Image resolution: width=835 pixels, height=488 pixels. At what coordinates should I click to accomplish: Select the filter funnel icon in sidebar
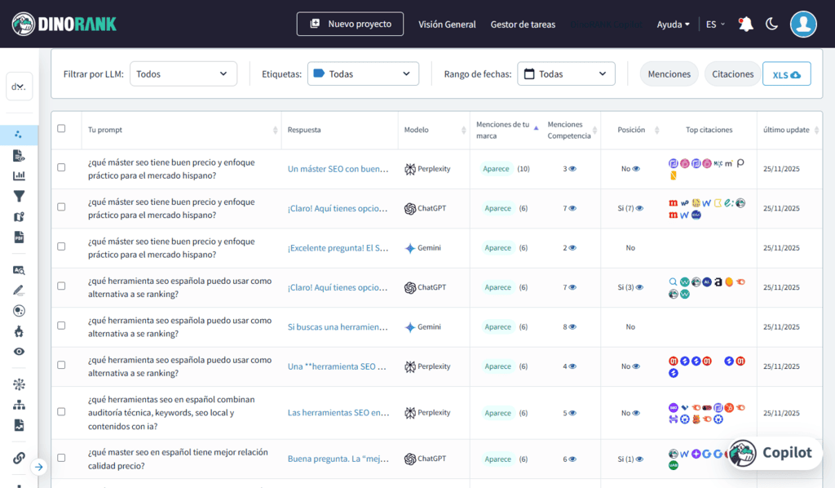(x=19, y=194)
